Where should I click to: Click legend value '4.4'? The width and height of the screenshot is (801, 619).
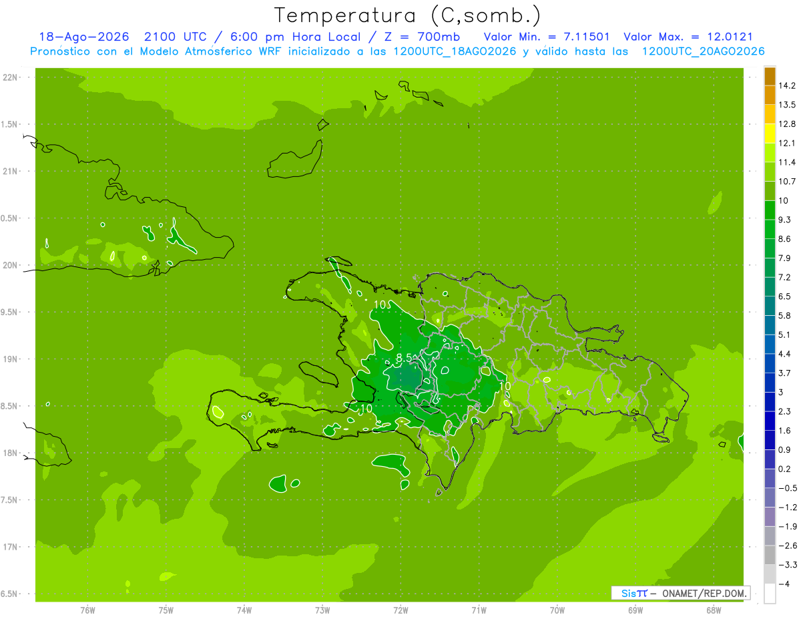tap(785, 354)
